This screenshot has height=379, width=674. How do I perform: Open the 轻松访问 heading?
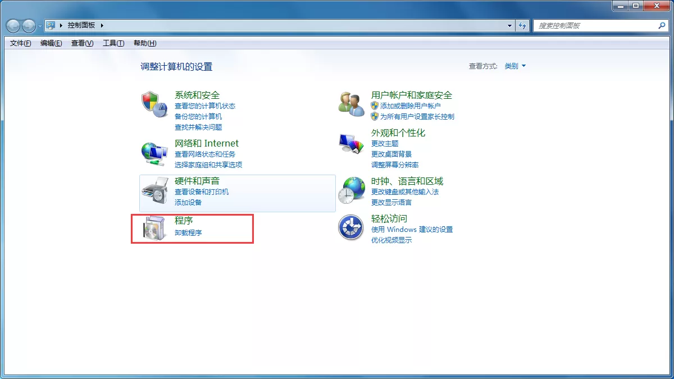[x=389, y=218]
